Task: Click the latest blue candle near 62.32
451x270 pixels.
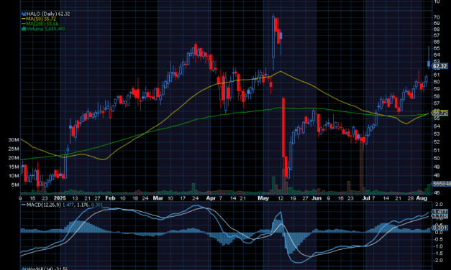Action: click(429, 64)
